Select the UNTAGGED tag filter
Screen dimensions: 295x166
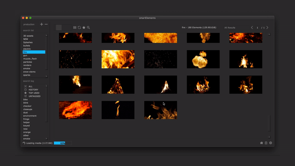click(34, 96)
